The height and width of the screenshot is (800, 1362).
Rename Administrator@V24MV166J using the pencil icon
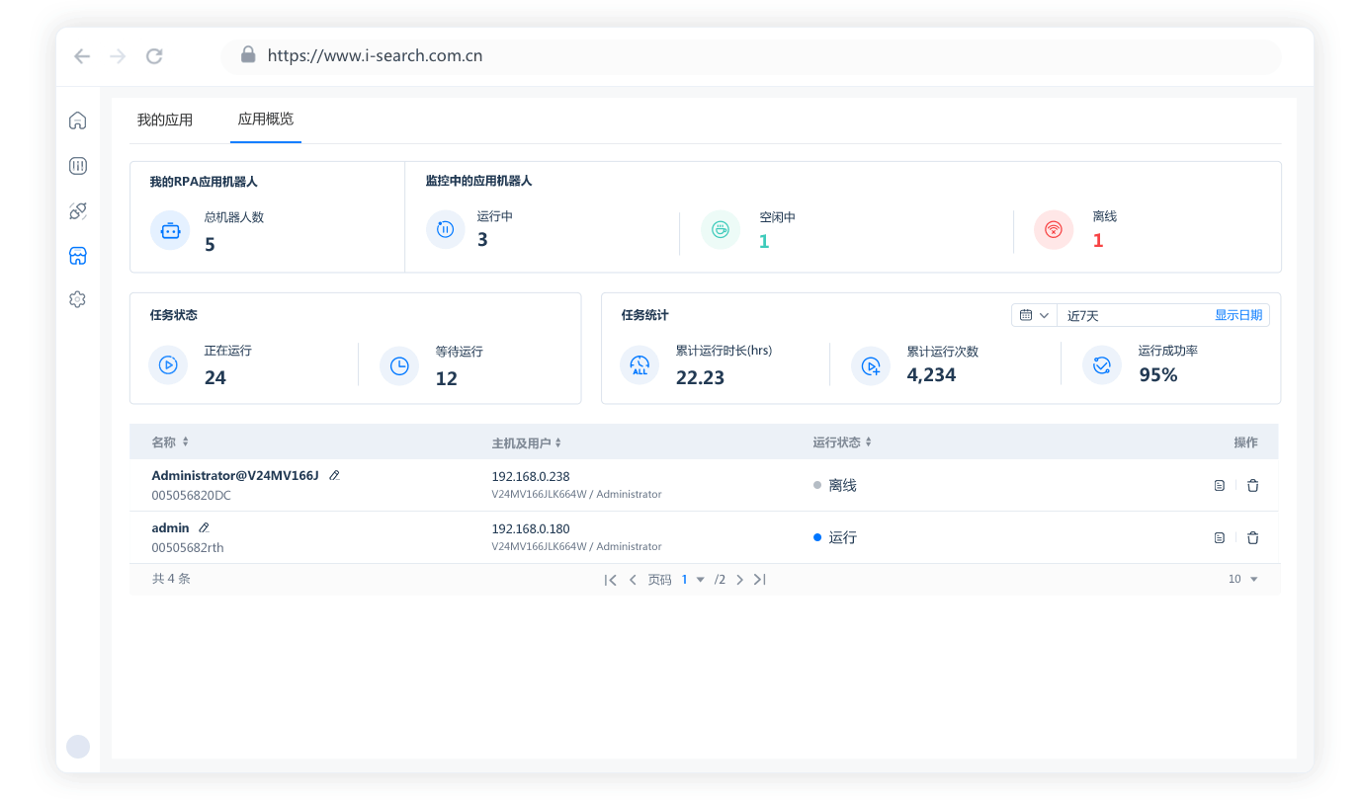pos(334,476)
